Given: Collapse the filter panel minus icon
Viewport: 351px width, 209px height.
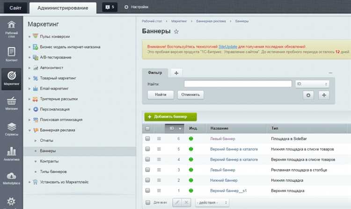Looking at the screenshot, I should pyautogui.click(x=330, y=73).
